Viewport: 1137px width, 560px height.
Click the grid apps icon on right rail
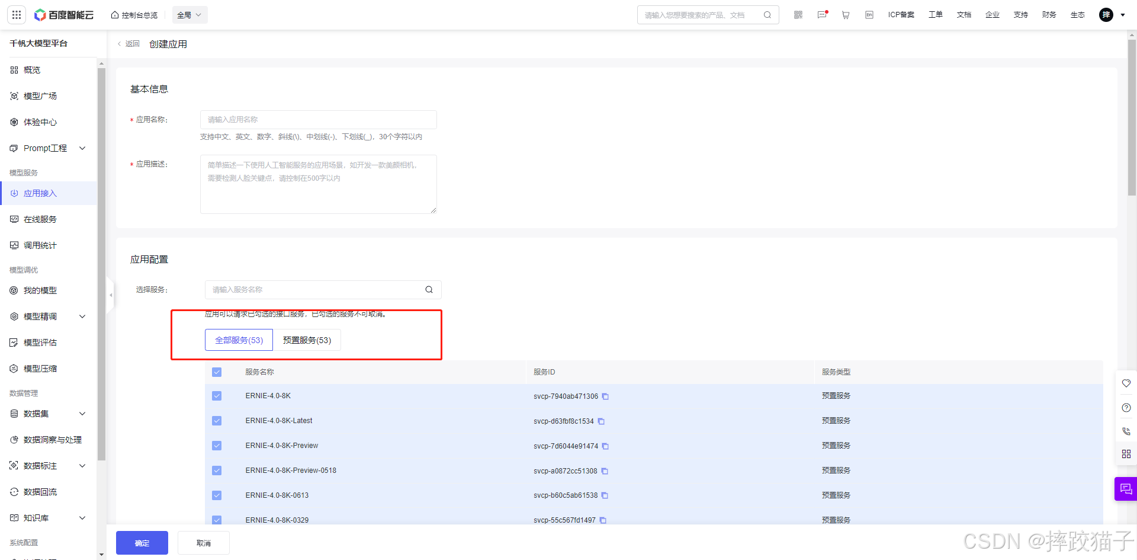1126,454
